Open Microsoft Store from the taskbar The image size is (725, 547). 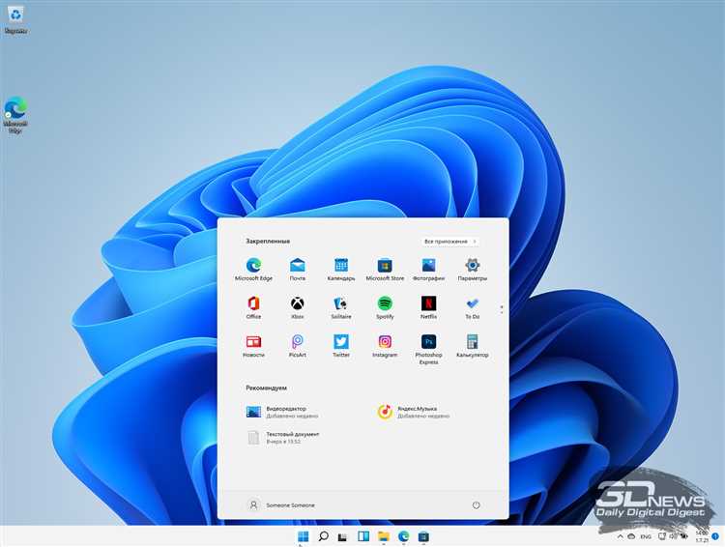423,536
